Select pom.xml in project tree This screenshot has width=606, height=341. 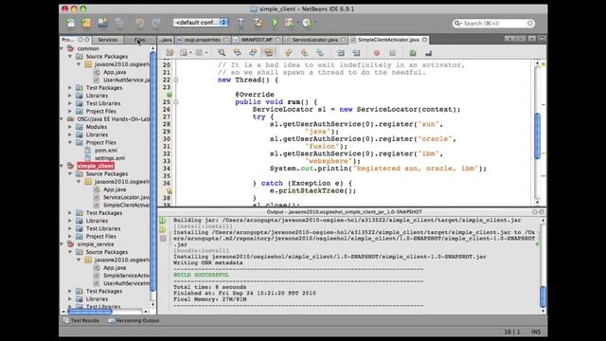tap(106, 151)
